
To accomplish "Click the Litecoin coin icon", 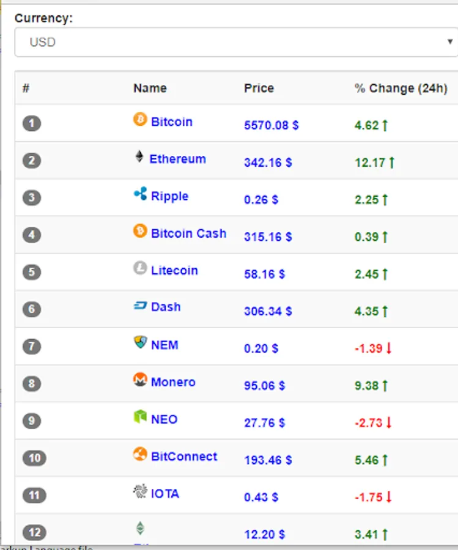I will tap(140, 268).
